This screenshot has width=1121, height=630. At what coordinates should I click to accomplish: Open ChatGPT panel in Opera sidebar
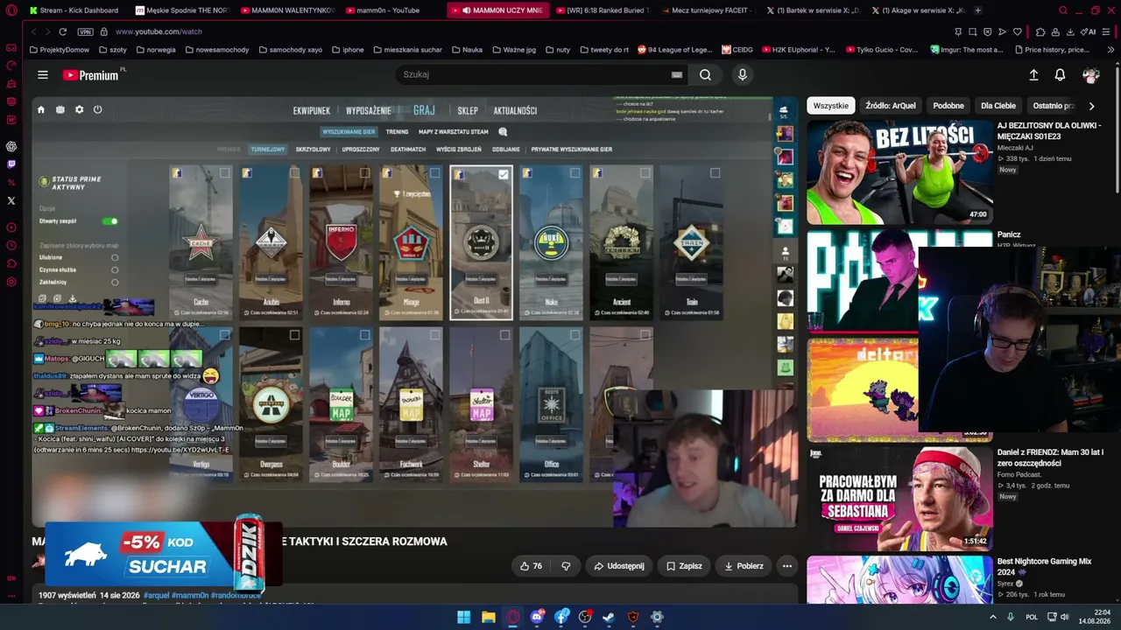[x=11, y=146]
